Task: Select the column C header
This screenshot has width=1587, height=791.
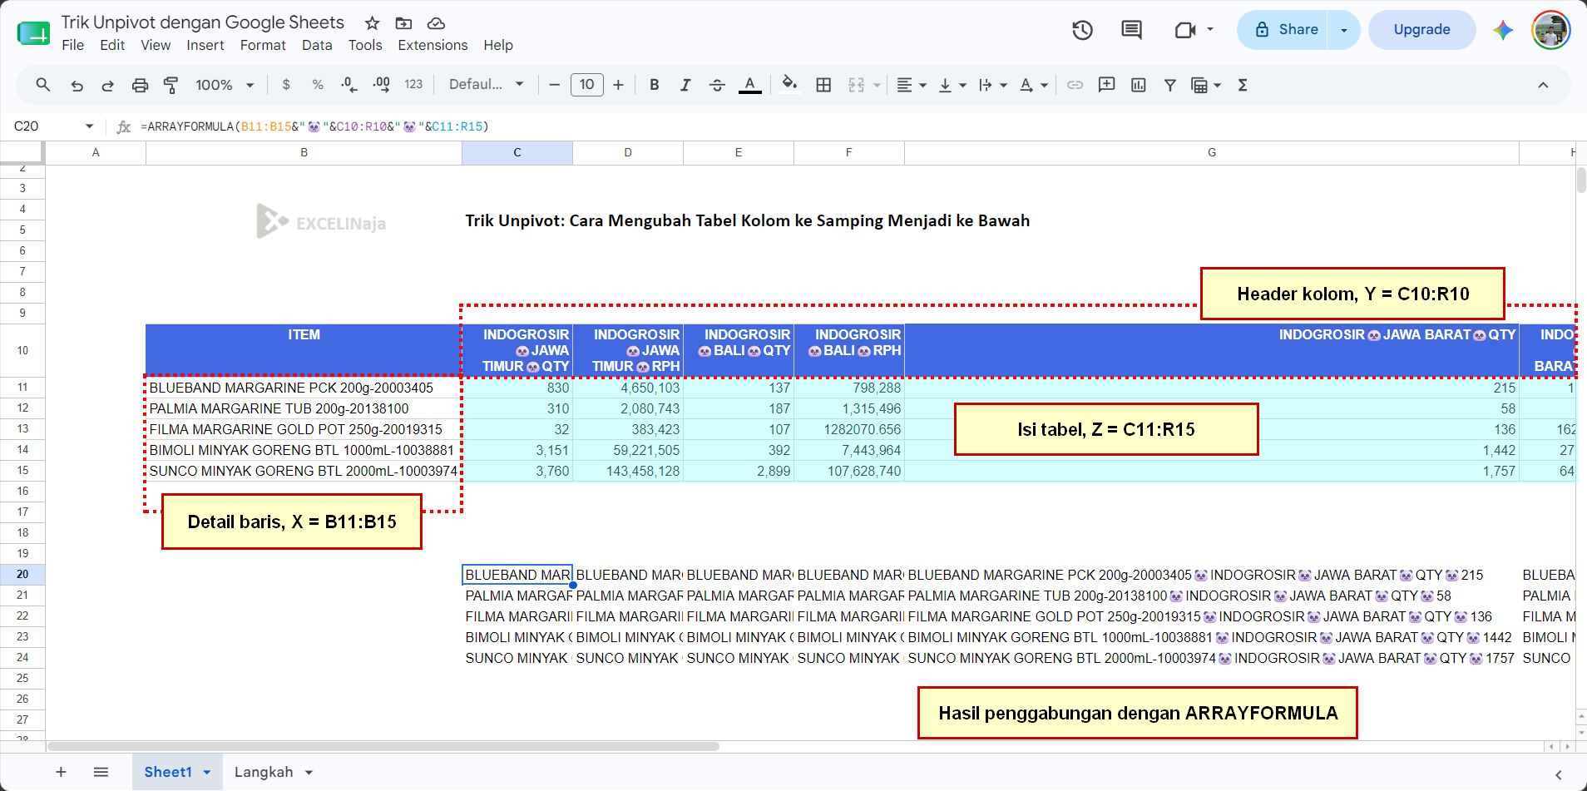Action: pyautogui.click(x=517, y=152)
